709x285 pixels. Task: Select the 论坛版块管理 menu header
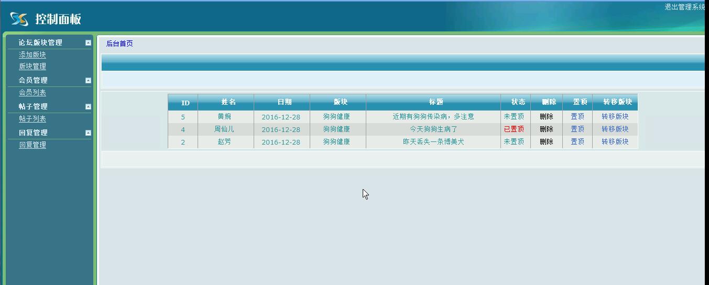pos(40,42)
